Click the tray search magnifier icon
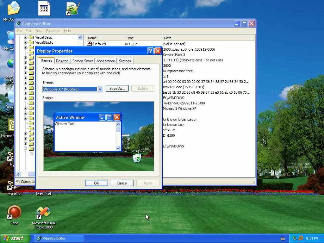The width and height of the screenshot is (324, 243). [x=301, y=238]
